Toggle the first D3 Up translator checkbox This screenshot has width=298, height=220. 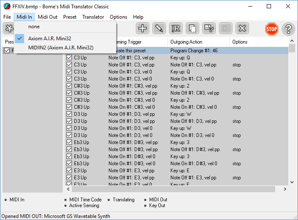pos(69,114)
